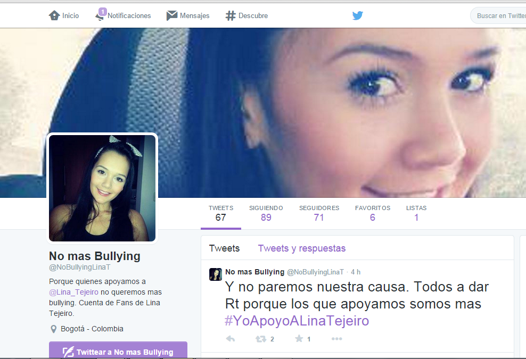
Task: Click the Buscar en Twitter search field
Action: (x=498, y=16)
